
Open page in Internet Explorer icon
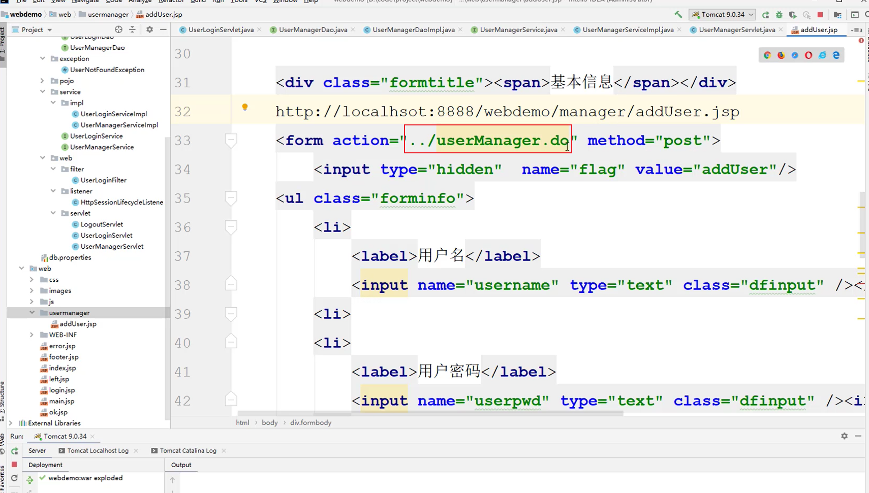(x=822, y=55)
